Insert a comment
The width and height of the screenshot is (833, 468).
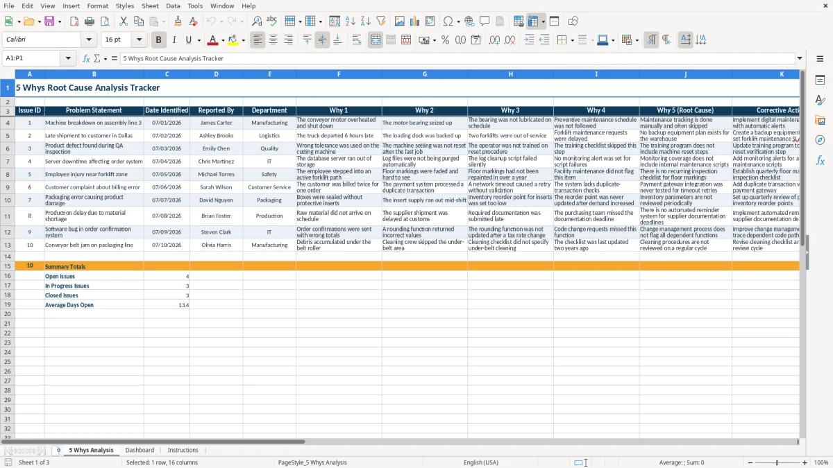click(485, 21)
